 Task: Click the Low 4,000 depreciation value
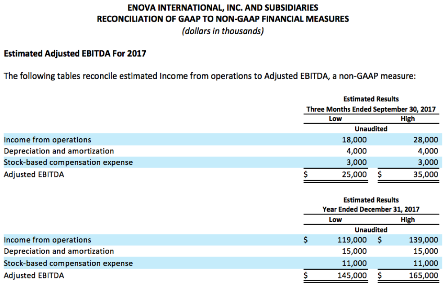point(357,151)
